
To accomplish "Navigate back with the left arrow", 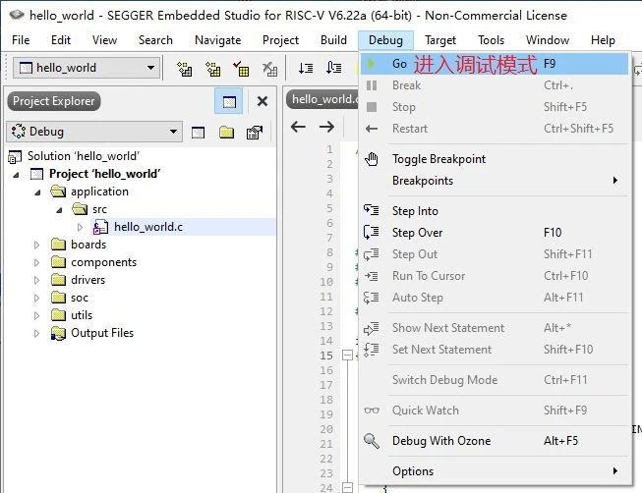I will (298, 127).
